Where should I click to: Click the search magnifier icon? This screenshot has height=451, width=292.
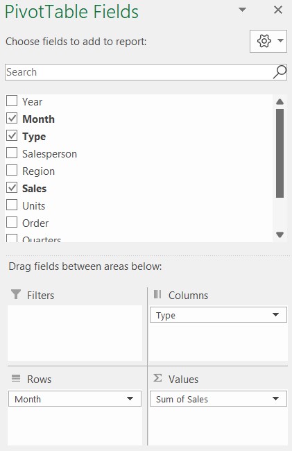tap(280, 72)
